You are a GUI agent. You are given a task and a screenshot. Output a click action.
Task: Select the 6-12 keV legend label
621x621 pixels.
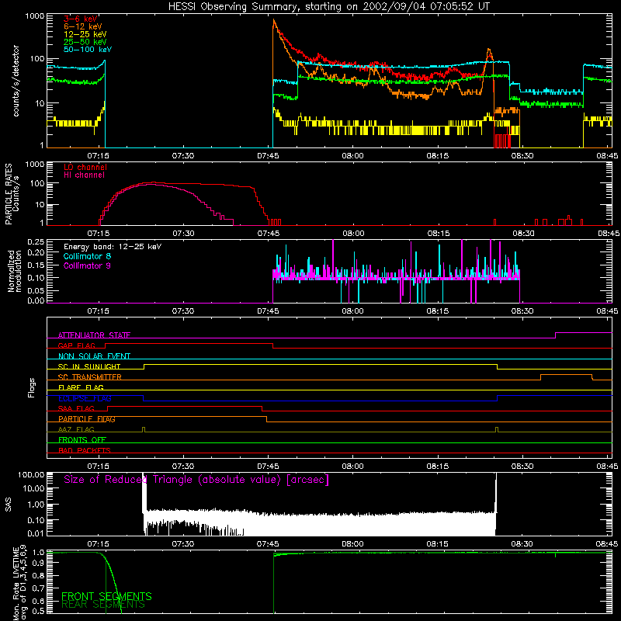click(83, 26)
